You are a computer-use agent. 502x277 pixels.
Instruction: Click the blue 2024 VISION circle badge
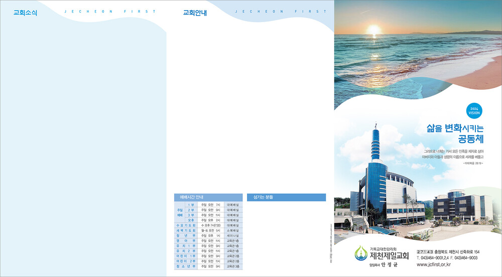tap(474, 110)
